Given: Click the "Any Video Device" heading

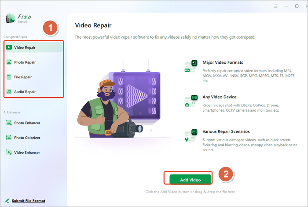Looking at the screenshot, I should pos(220,97).
